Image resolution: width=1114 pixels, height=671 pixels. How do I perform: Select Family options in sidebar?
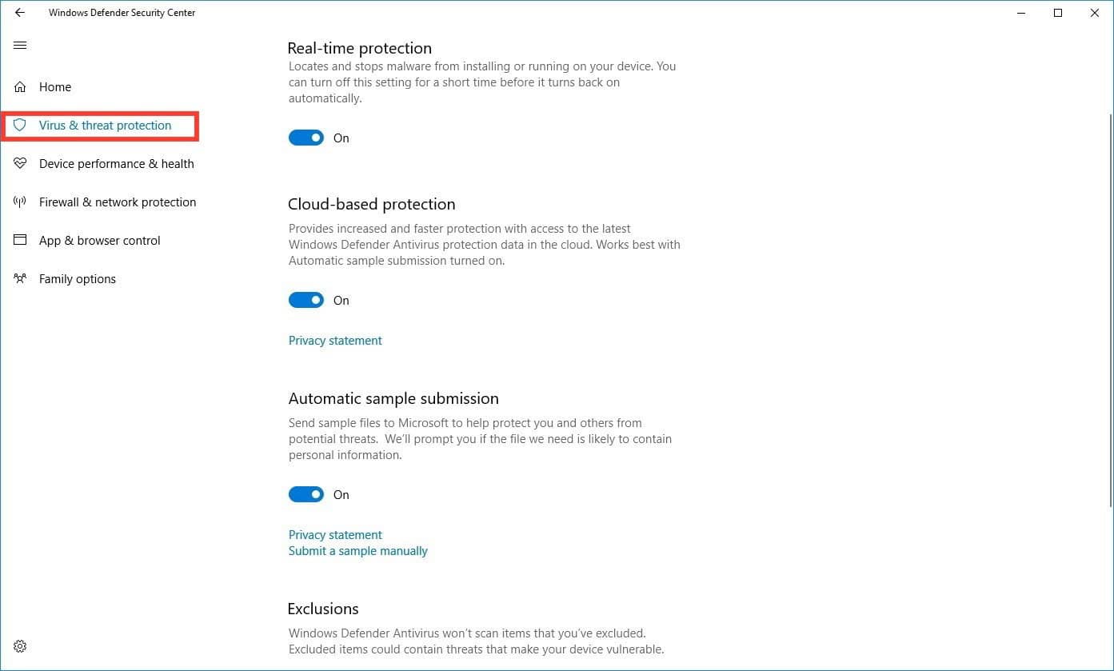coord(78,279)
